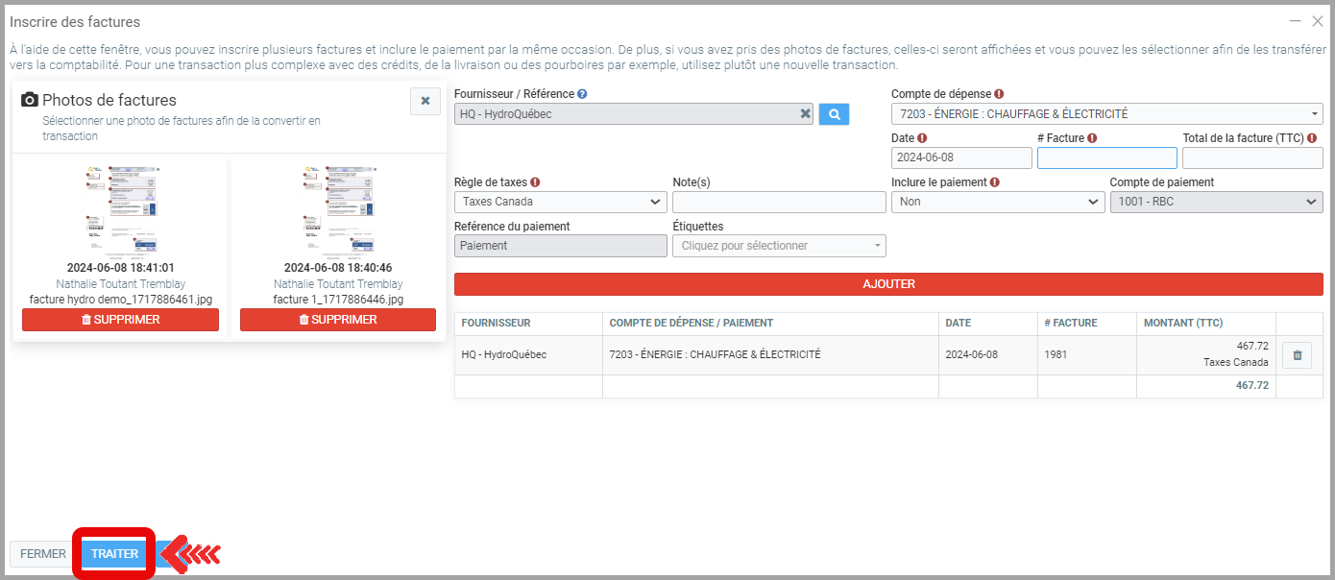Click the help icon next to Fournisseur / Référence
The image size is (1335, 580).
(582, 94)
